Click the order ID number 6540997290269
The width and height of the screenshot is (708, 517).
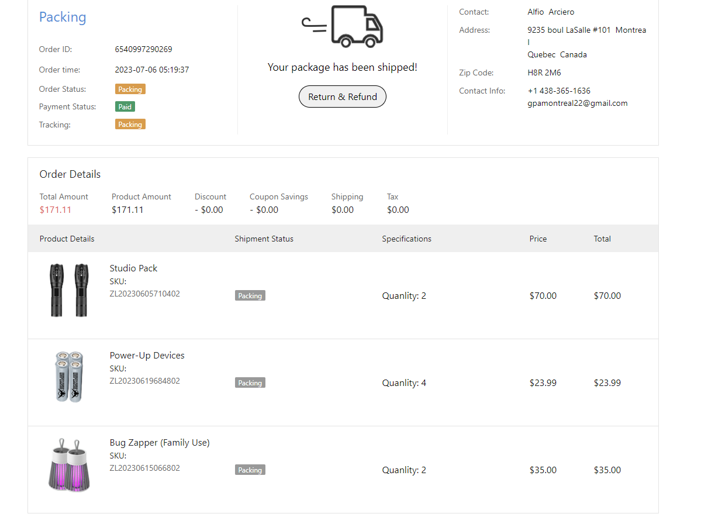click(143, 50)
